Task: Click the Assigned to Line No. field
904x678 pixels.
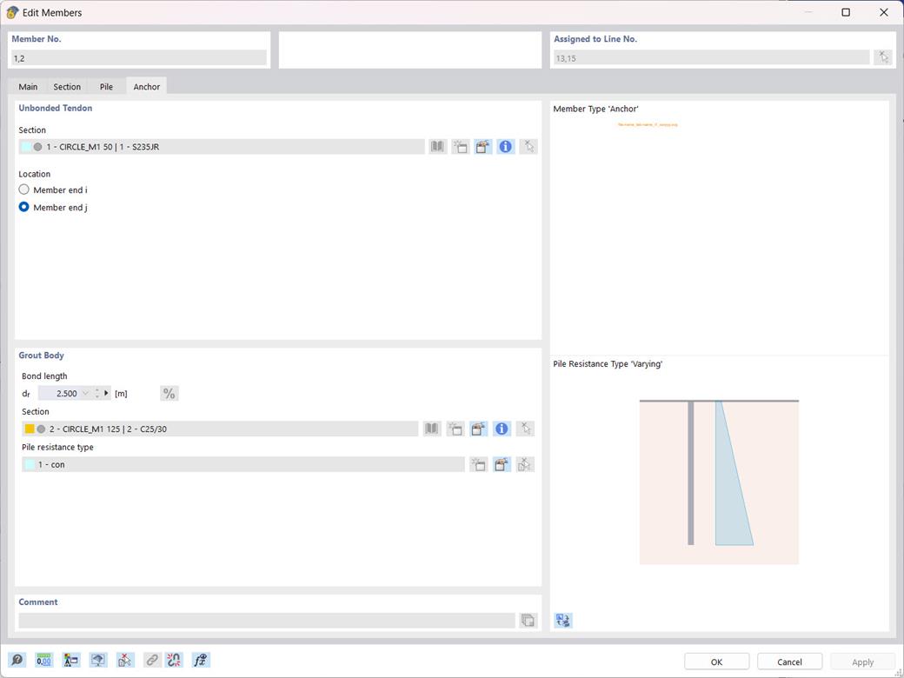Action: 710,57
